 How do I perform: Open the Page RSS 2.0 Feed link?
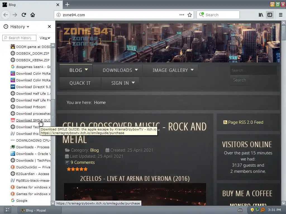(244, 122)
